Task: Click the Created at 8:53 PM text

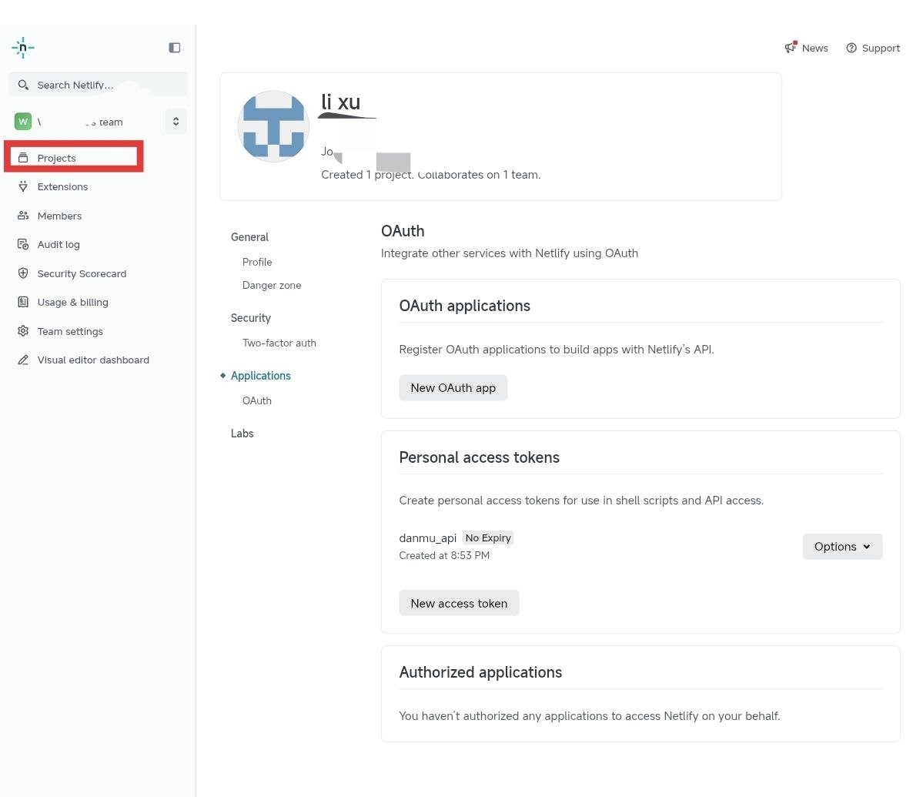Action: [x=444, y=555]
